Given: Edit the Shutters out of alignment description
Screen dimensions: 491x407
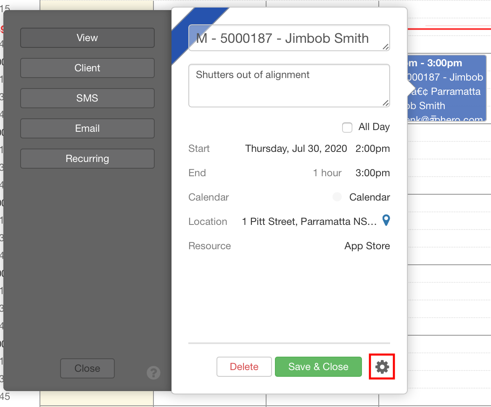Looking at the screenshot, I should [x=289, y=86].
